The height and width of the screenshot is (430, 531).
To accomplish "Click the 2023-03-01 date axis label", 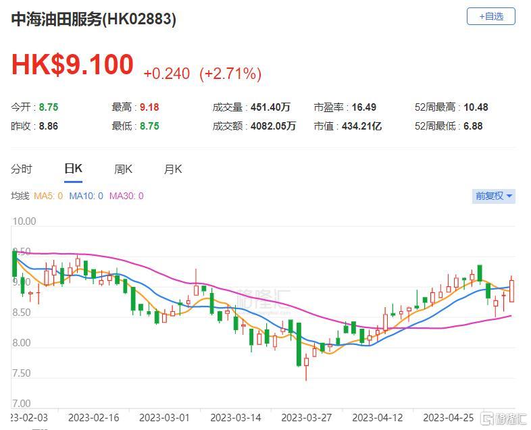I will tap(164, 418).
